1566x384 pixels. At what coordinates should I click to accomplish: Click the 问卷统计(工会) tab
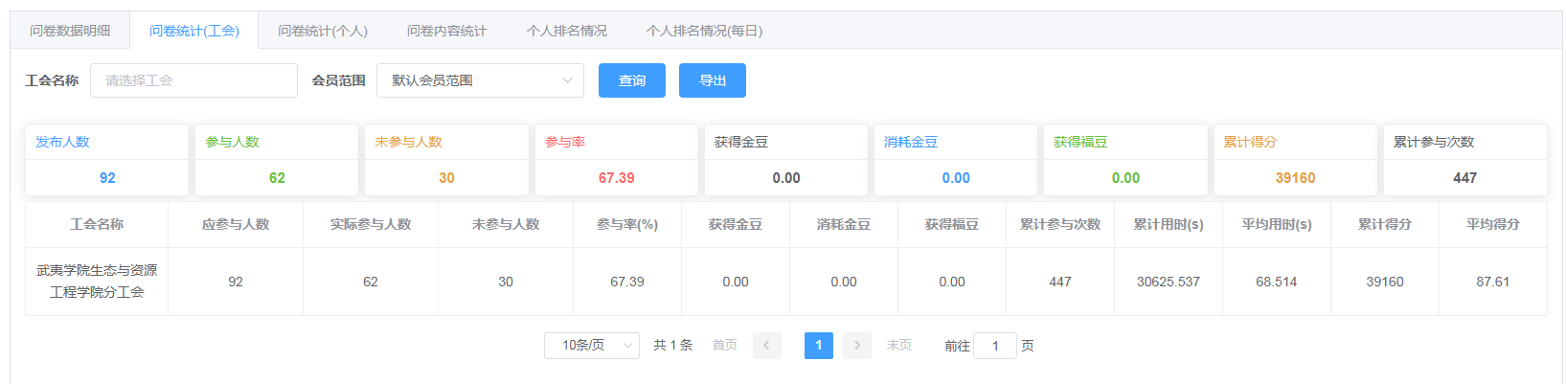tap(194, 31)
